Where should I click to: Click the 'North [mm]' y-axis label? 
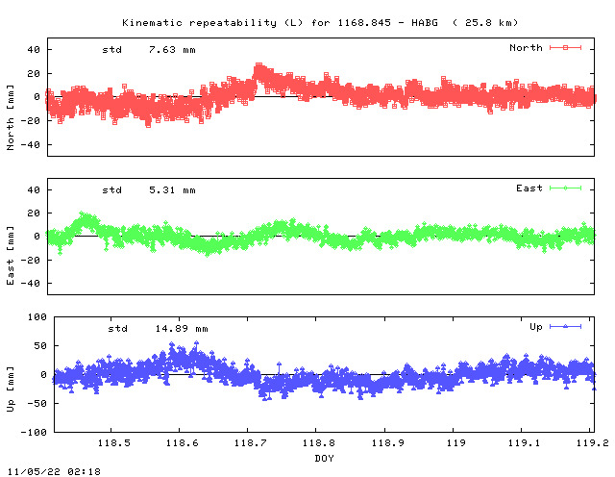click(11, 117)
